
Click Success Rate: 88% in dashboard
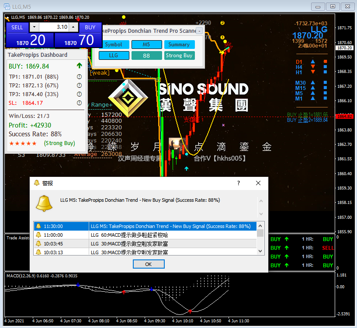[35, 134]
